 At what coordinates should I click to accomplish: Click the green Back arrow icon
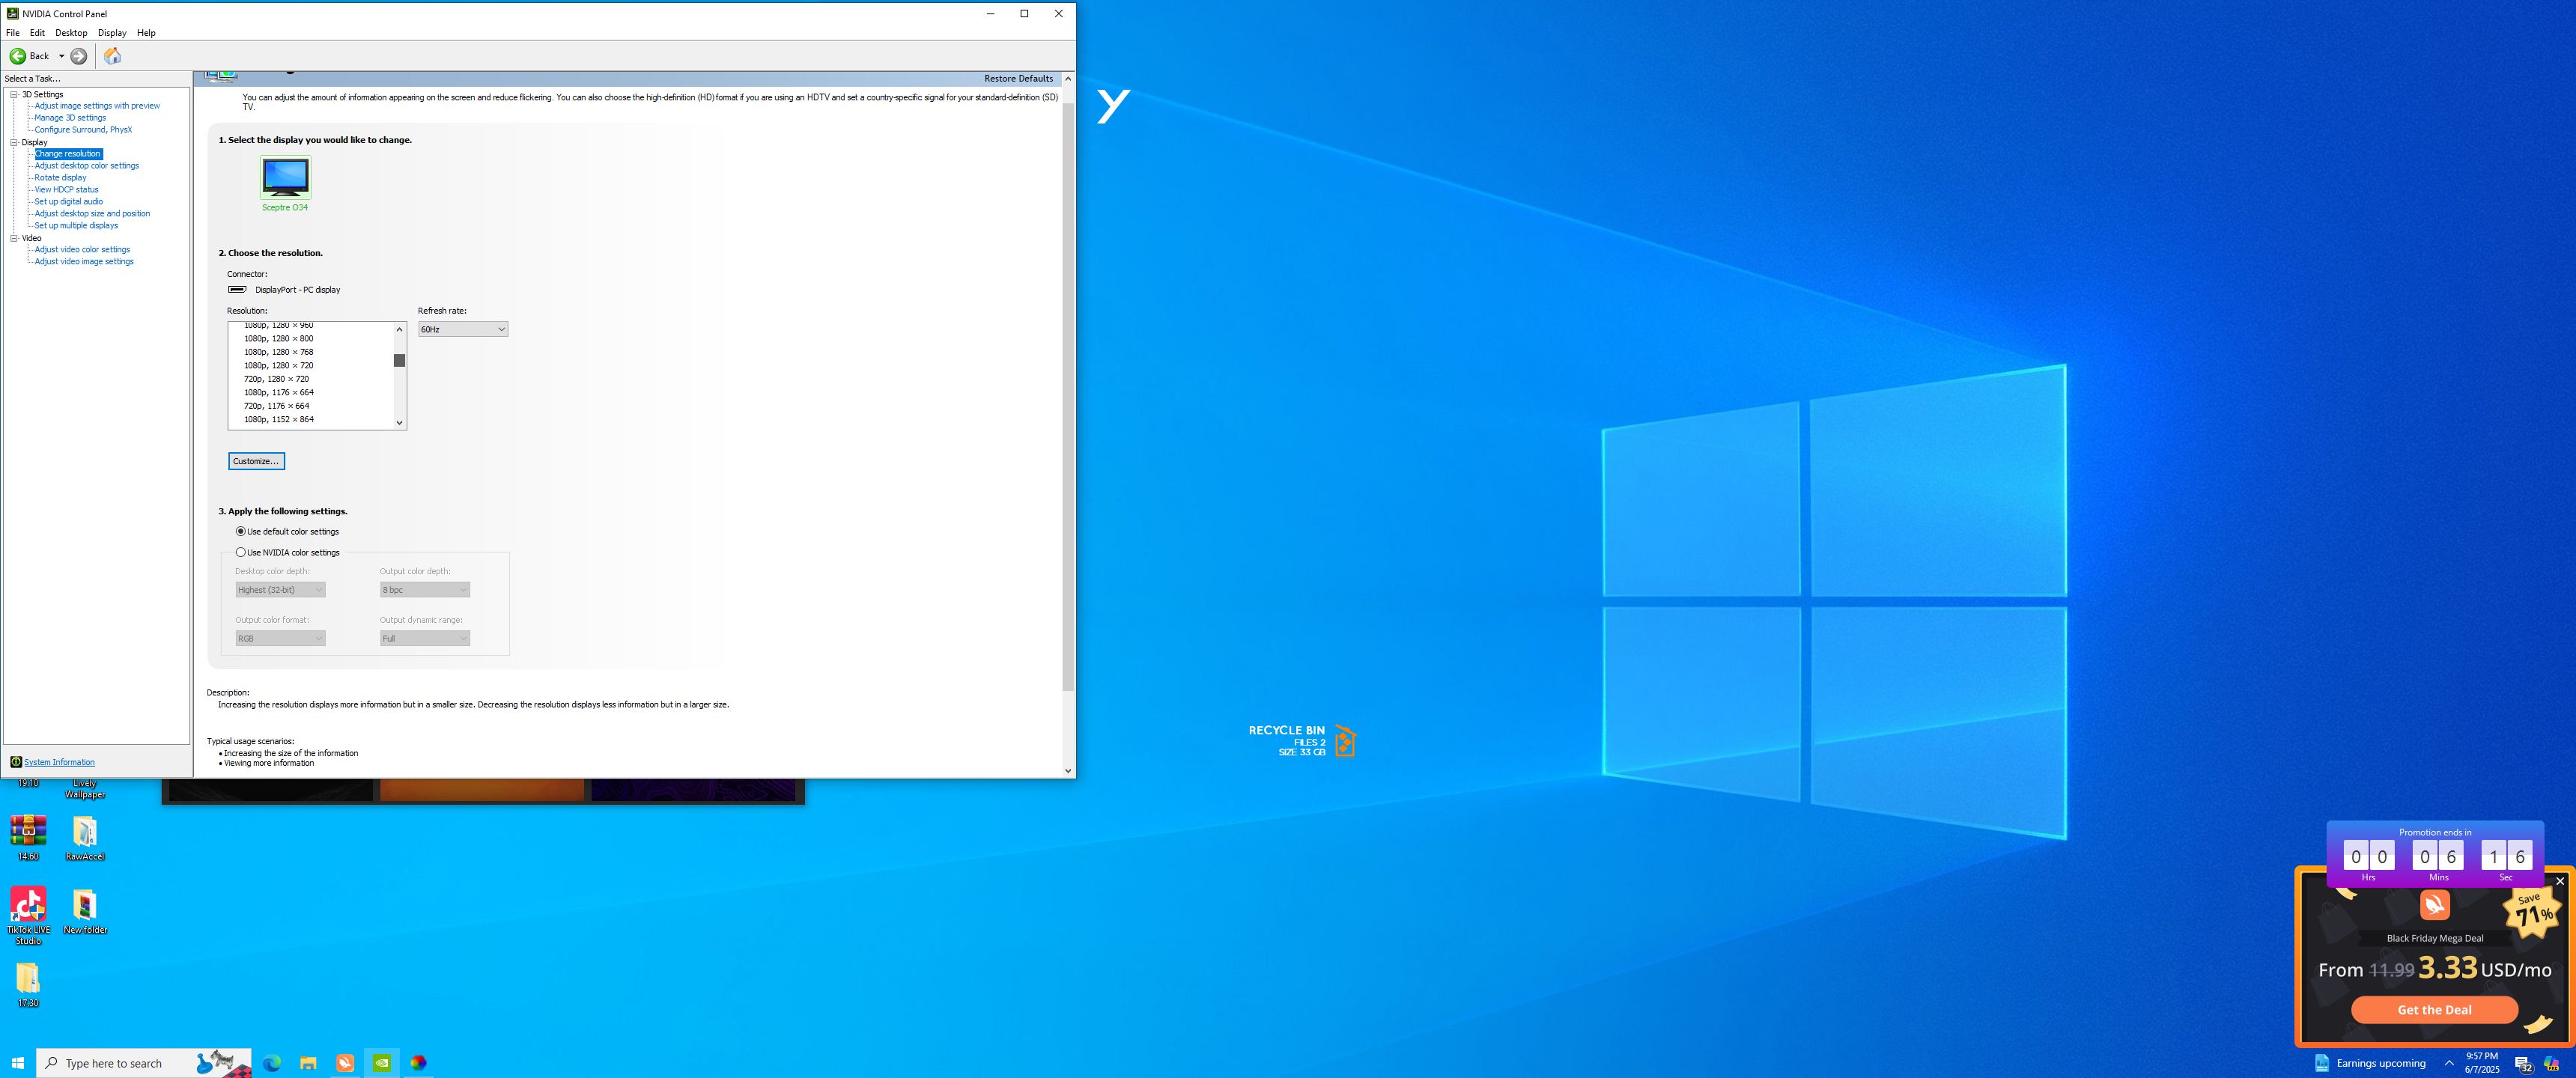tap(18, 56)
